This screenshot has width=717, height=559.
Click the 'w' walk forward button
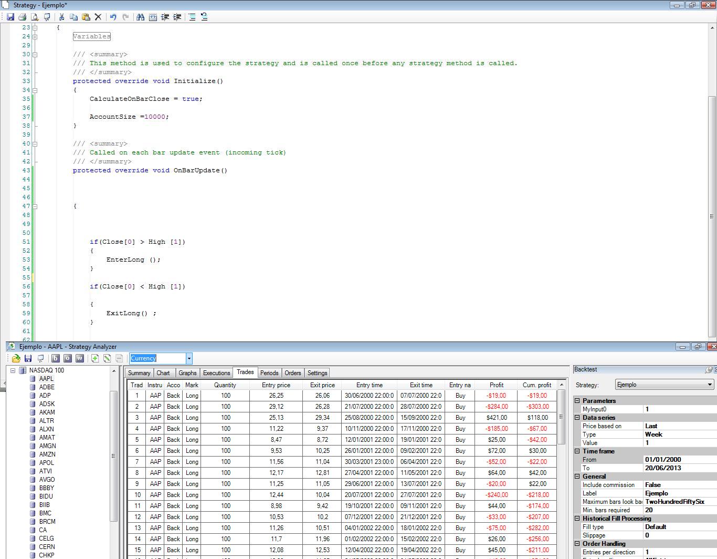pyautogui.click(x=80, y=358)
